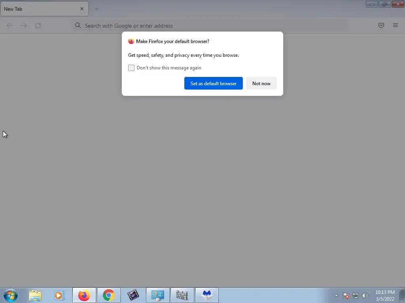Viewport: 405px width, 303px height.
Task: Click the magnifier icon in address bar
Action: click(x=78, y=25)
